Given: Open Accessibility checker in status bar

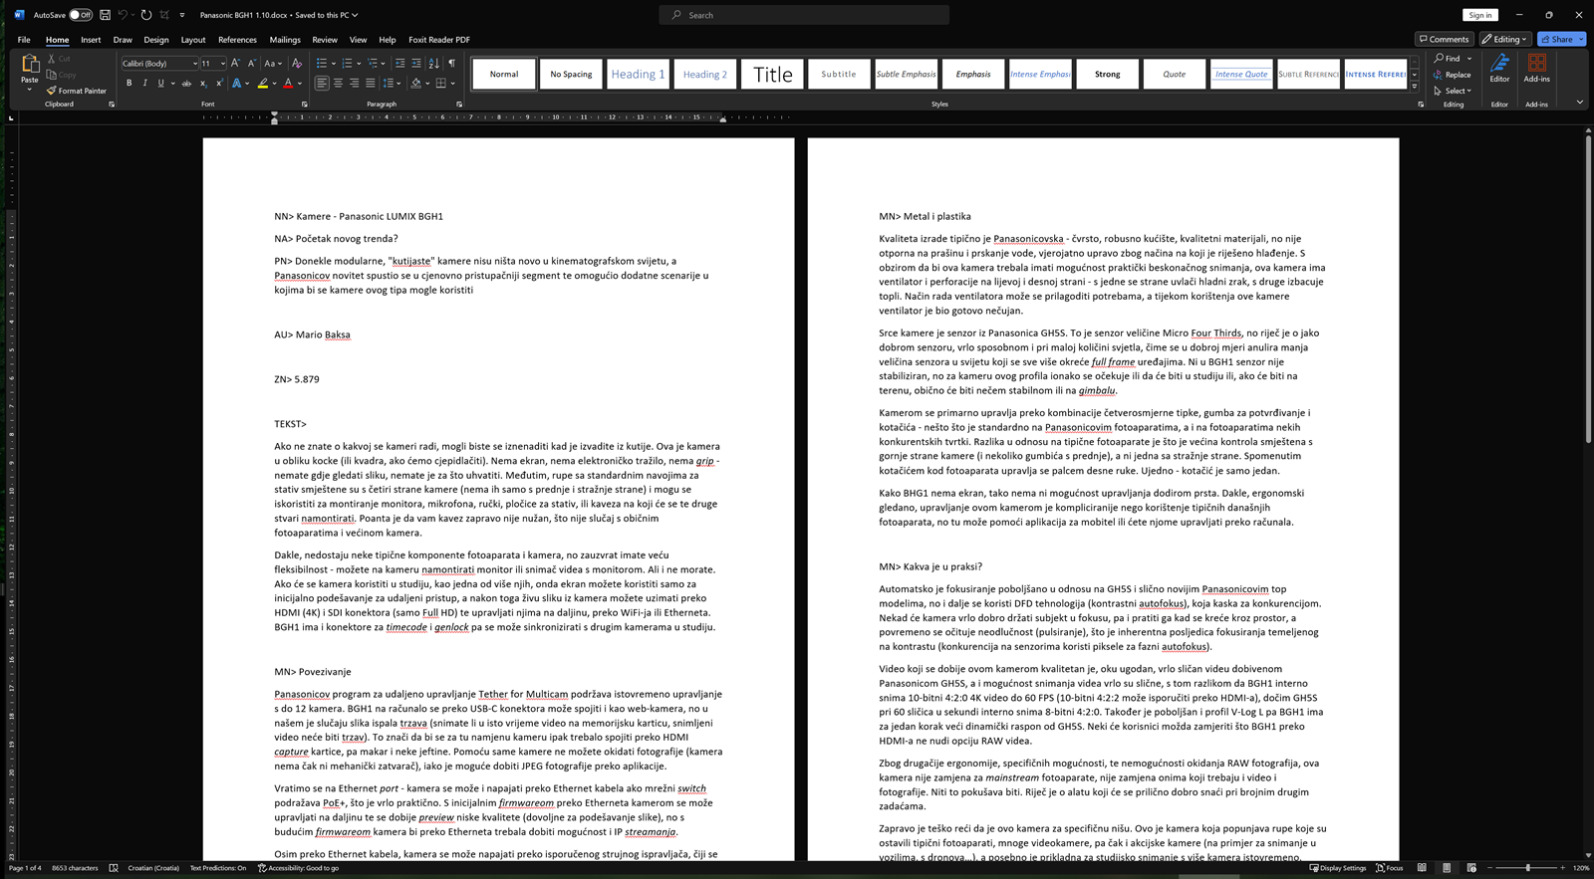Looking at the screenshot, I should coord(298,868).
